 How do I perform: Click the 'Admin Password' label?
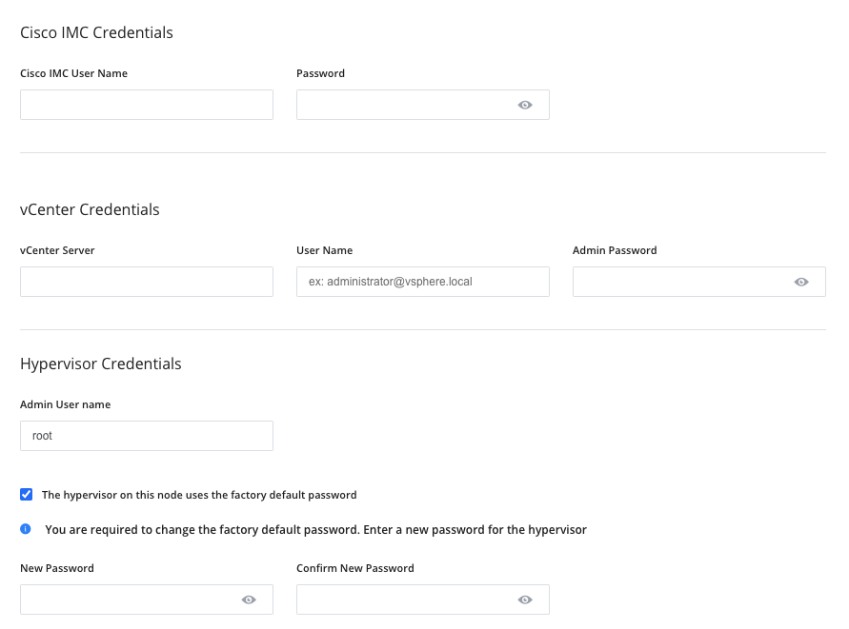point(615,250)
